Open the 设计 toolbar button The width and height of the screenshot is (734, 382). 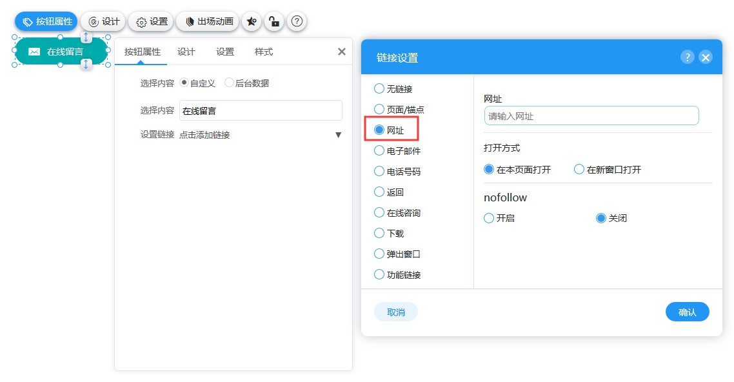point(103,21)
